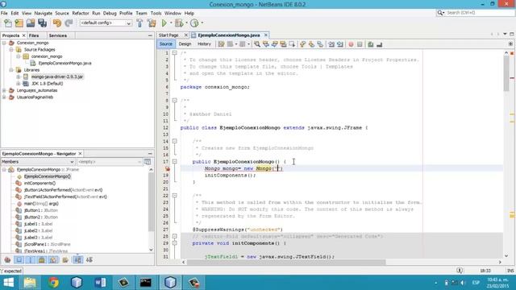Click the Navigator vertical scrollbar thumb
The width and height of the screenshot is (516, 290).
pyautogui.click(x=151, y=202)
